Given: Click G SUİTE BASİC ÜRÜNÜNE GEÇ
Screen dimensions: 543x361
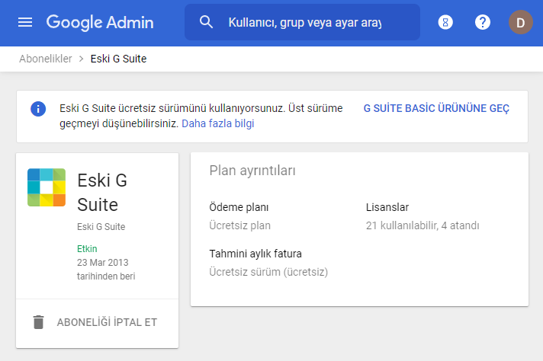Looking at the screenshot, I should 436,108.
